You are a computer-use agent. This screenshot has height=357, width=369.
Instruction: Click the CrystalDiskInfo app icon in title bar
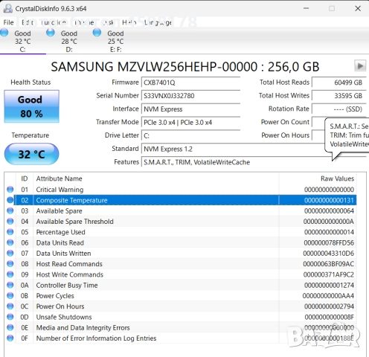(x=8, y=8)
